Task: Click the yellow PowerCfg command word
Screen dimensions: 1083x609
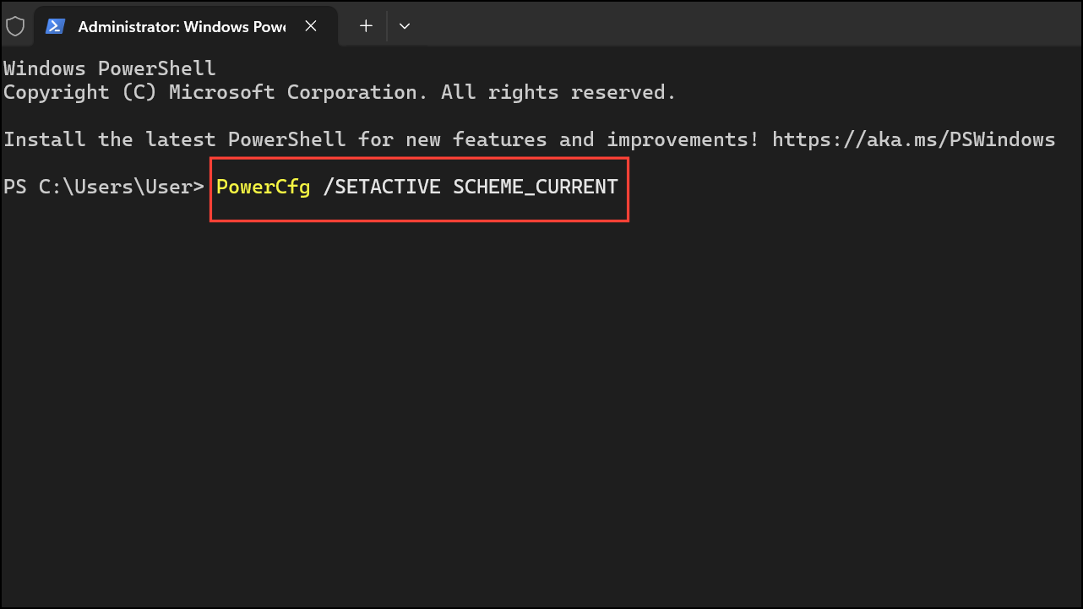Action: point(264,187)
